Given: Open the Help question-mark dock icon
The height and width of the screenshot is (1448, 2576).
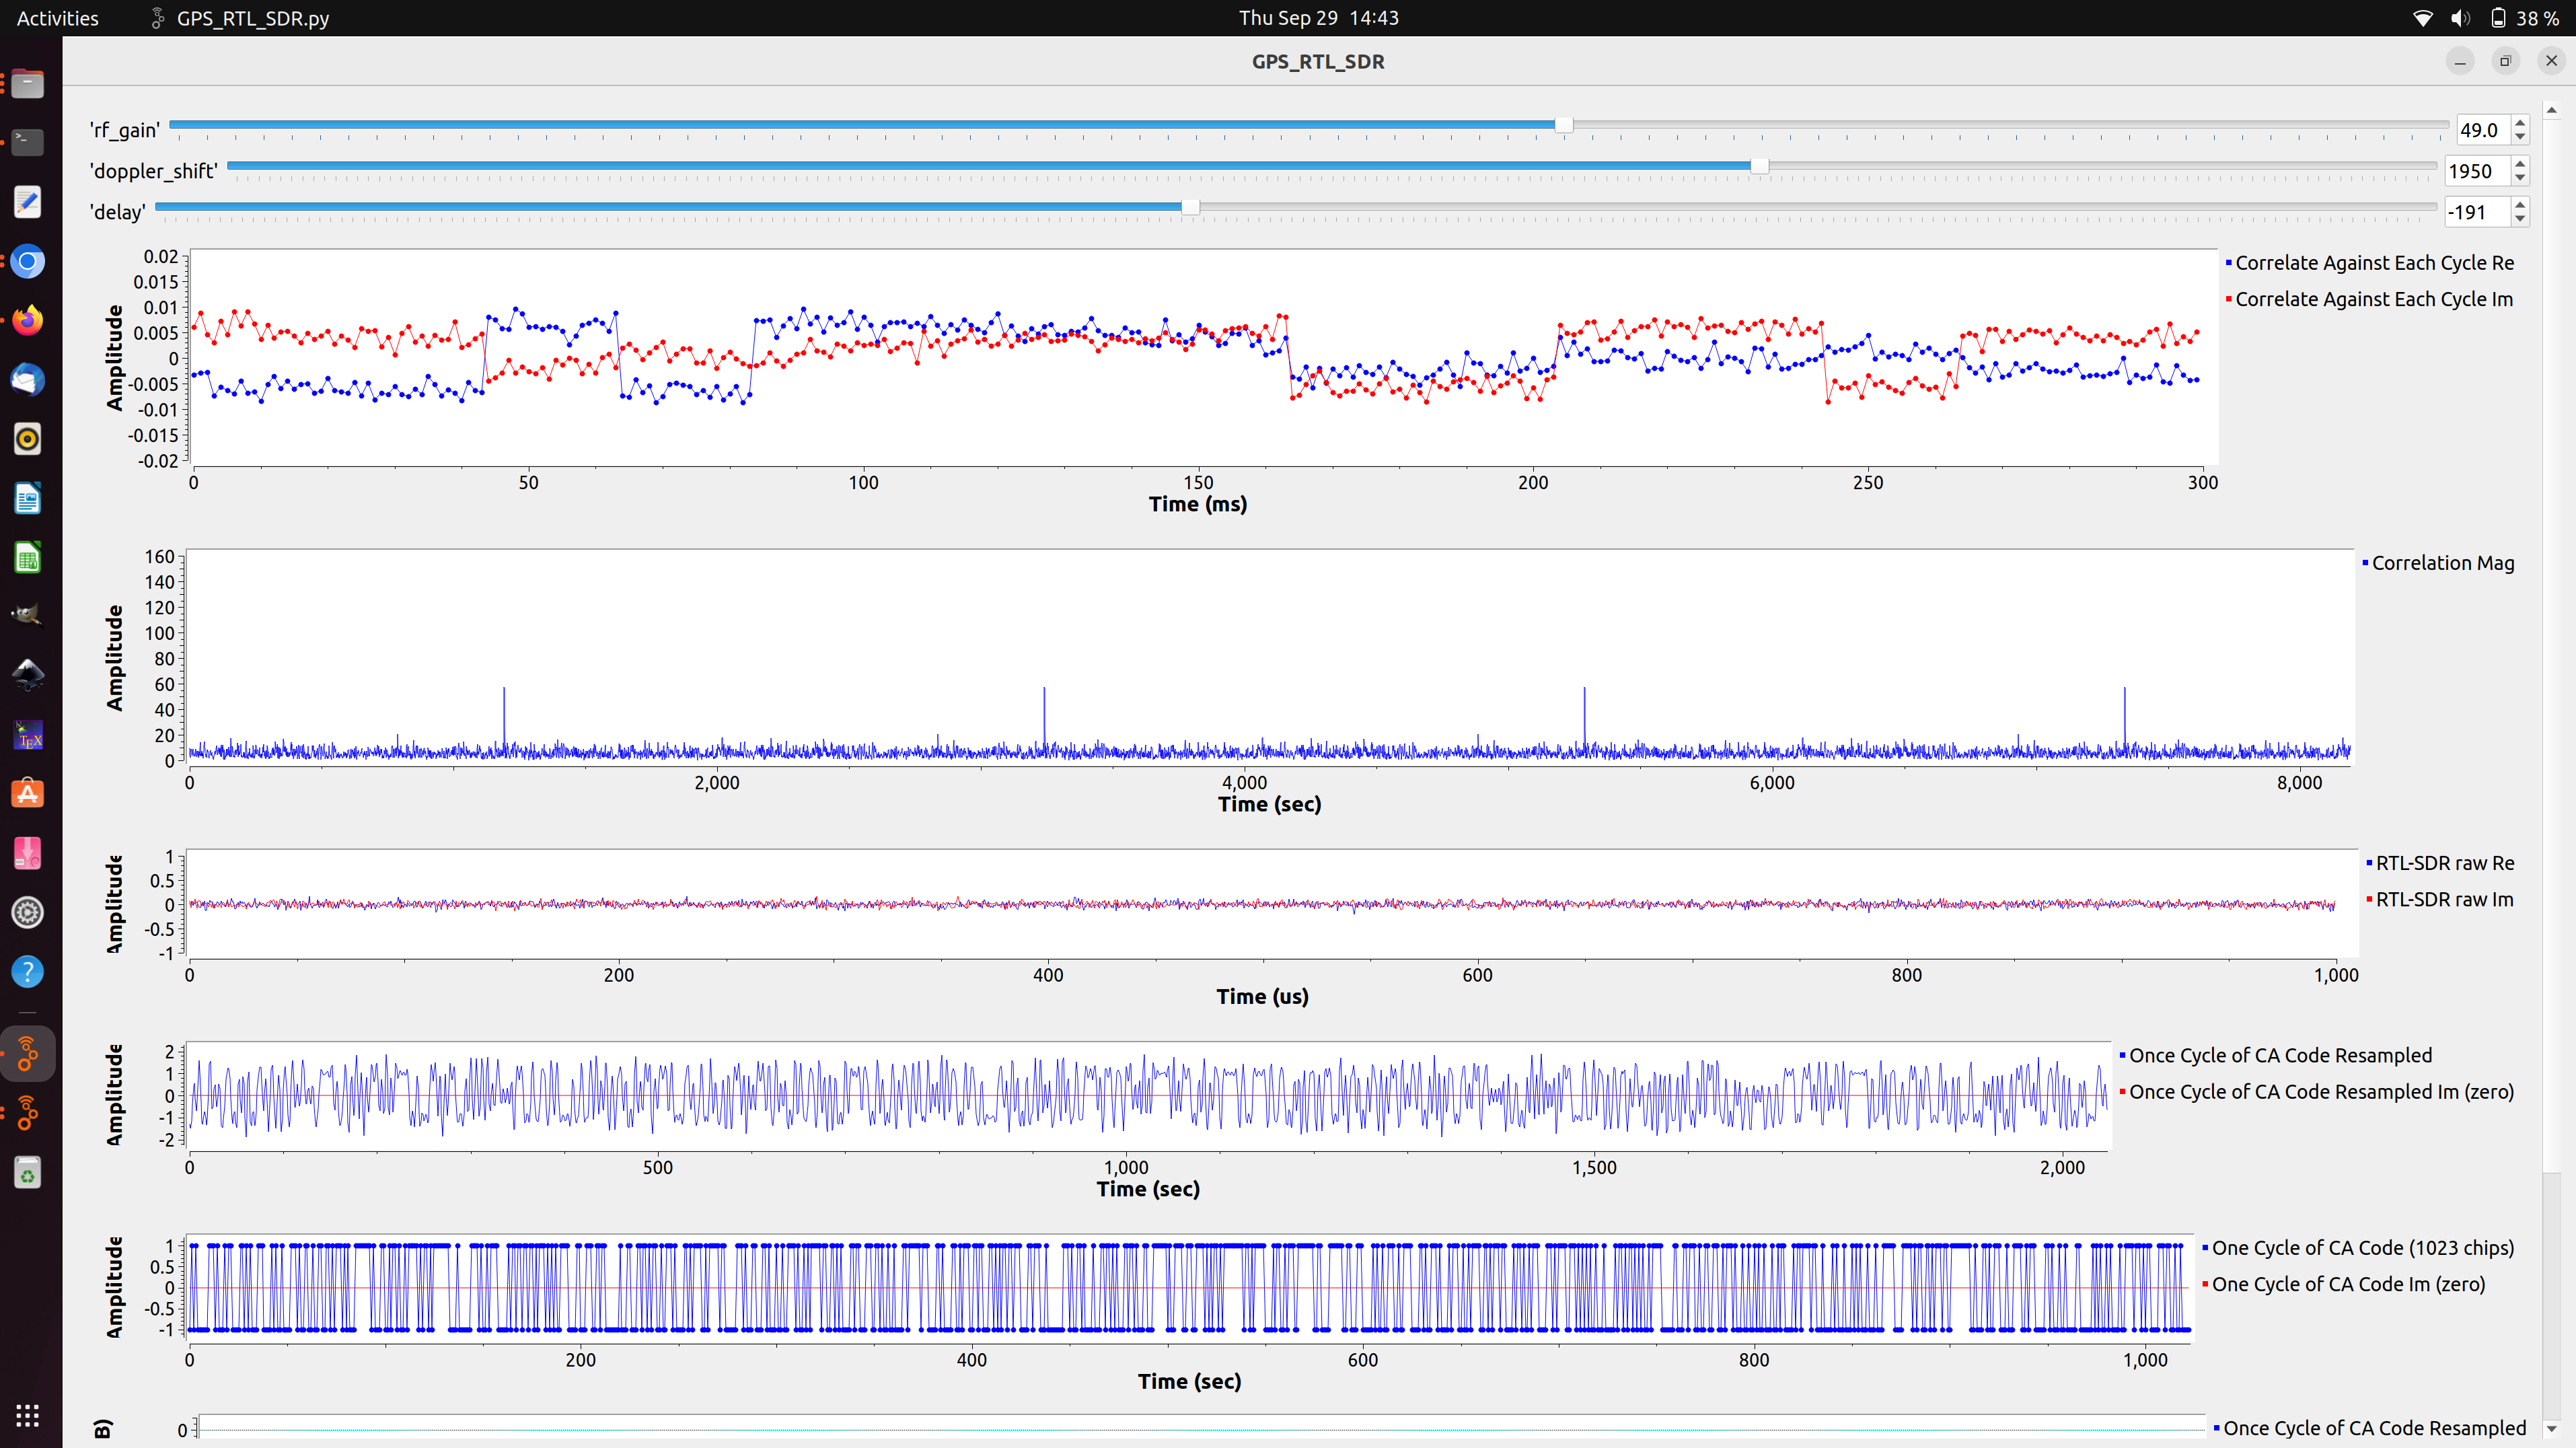Looking at the screenshot, I should tap(28, 971).
